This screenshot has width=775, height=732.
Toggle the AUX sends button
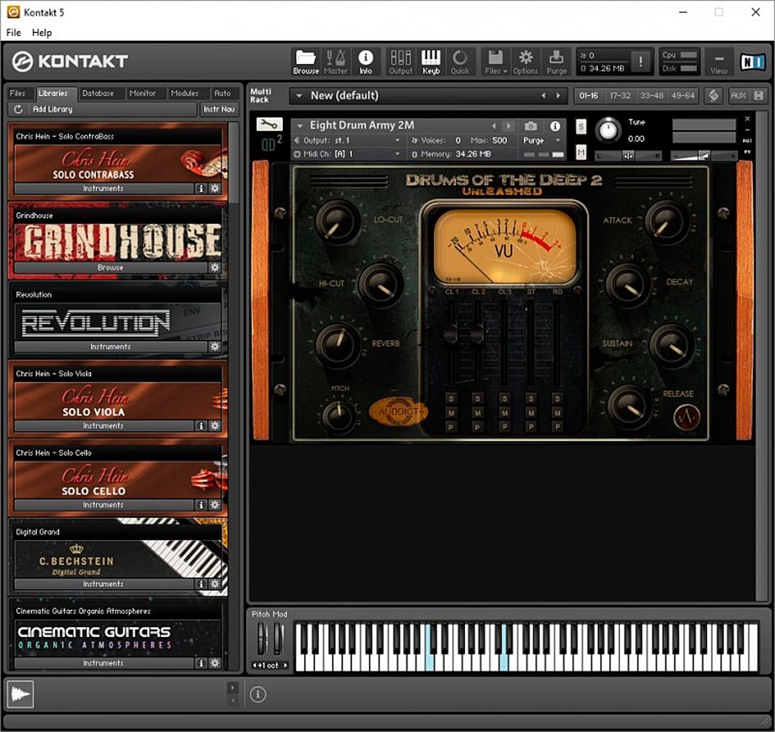pos(738,96)
